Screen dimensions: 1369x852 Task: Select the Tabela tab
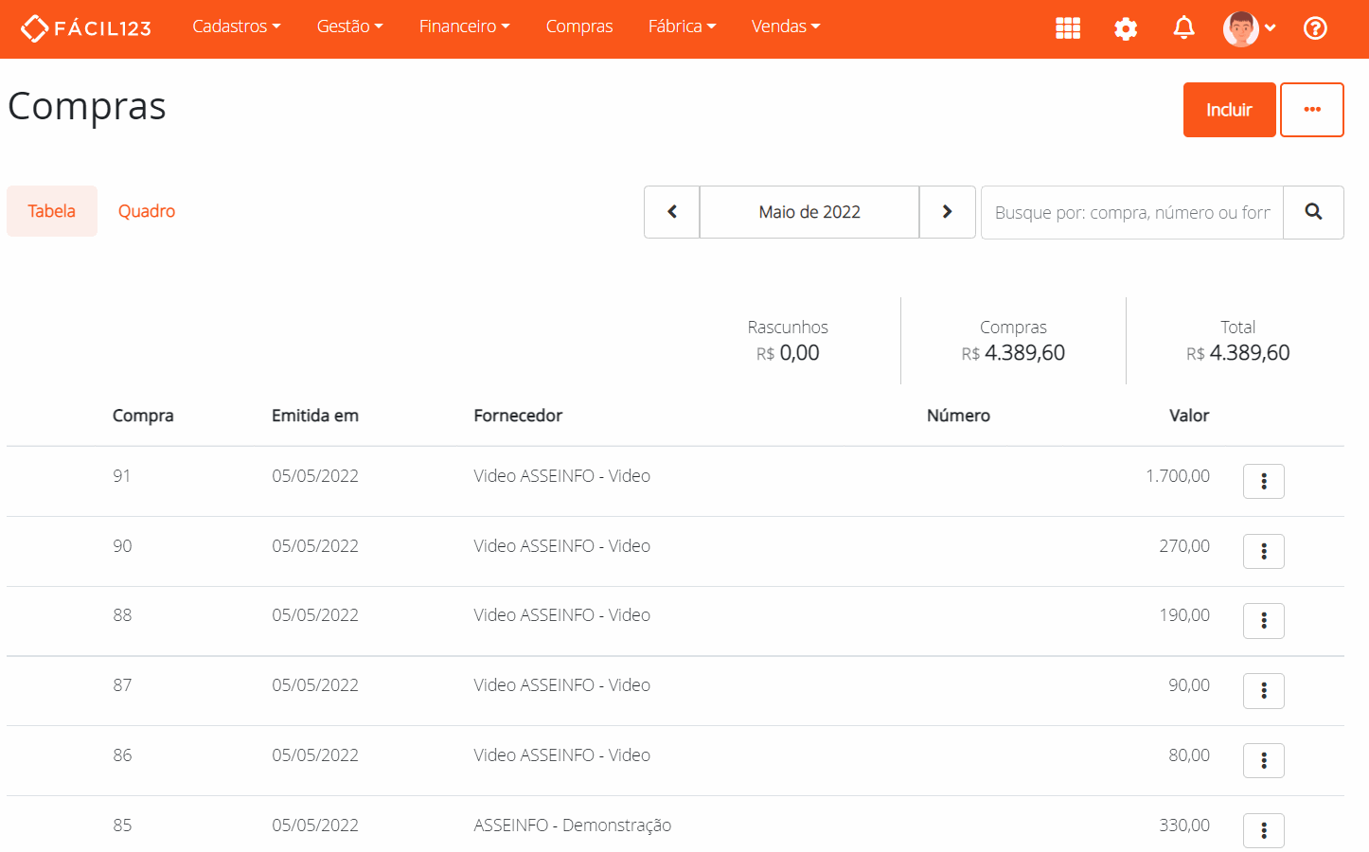pyautogui.click(x=52, y=211)
